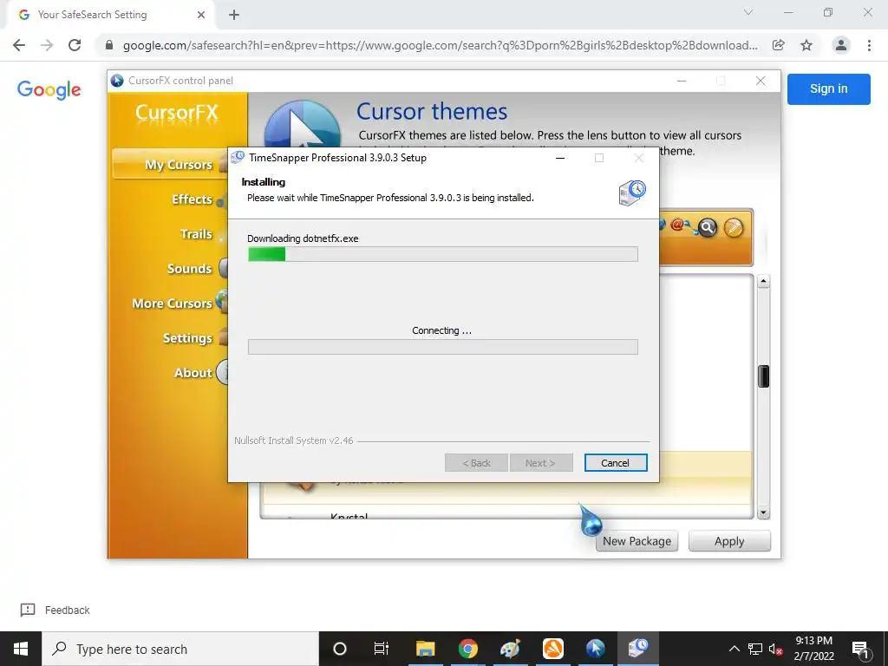Click the pencil edit icon in CursorFX toolbar
The height and width of the screenshot is (666, 888).
point(734,228)
